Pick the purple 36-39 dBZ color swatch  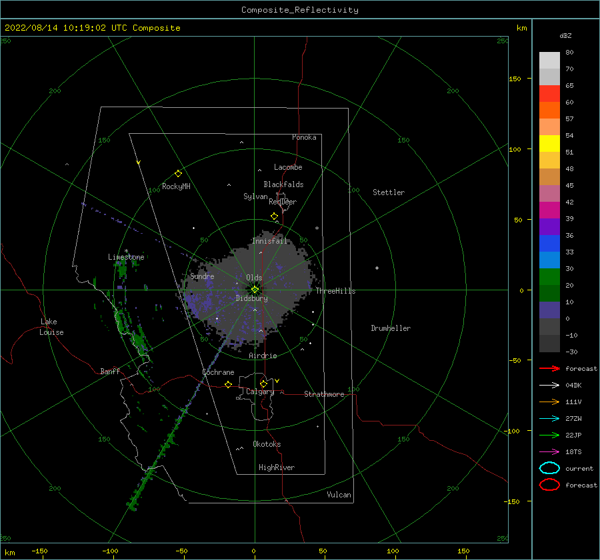coord(549,227)
